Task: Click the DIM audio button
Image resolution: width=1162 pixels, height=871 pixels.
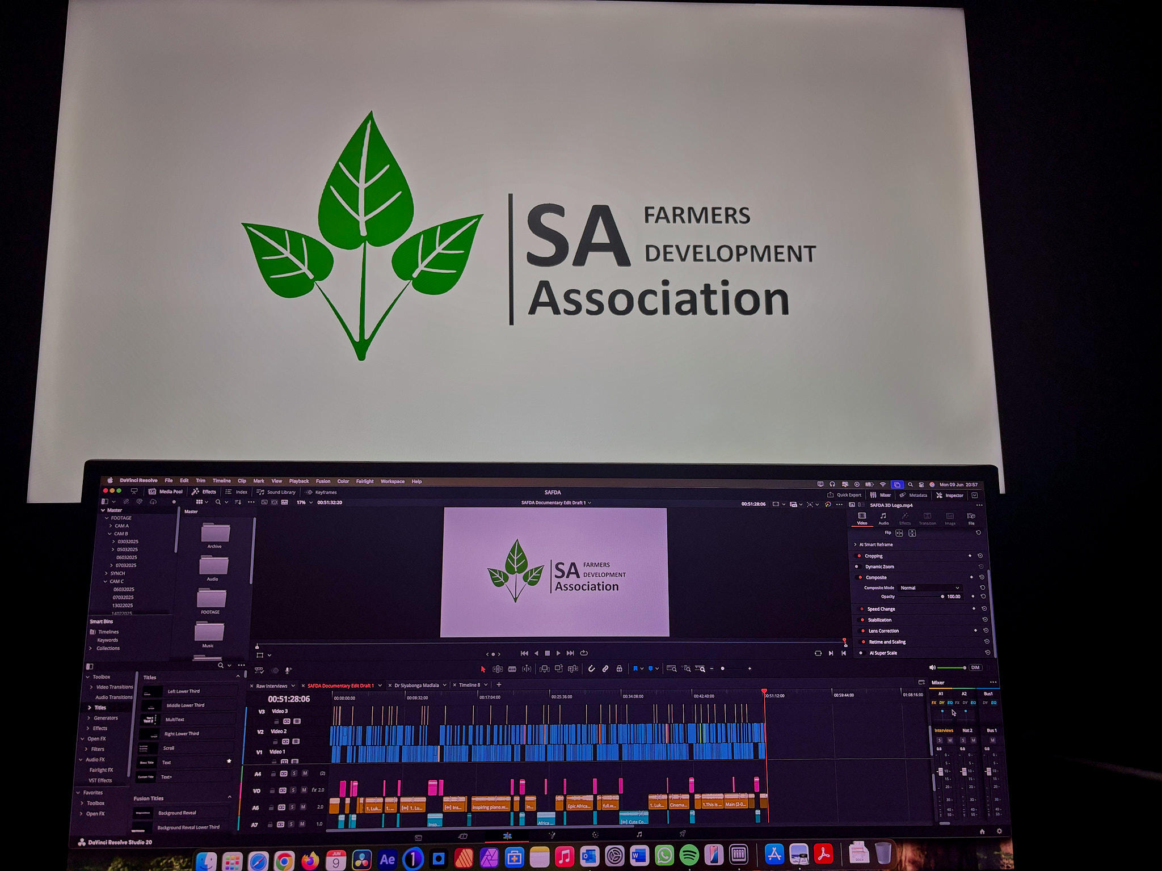Action: tap(975, 667)
